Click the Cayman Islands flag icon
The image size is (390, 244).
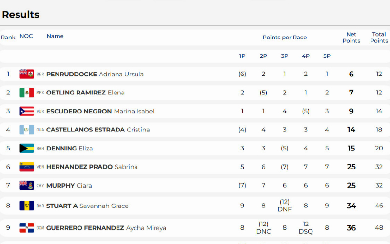27,186
